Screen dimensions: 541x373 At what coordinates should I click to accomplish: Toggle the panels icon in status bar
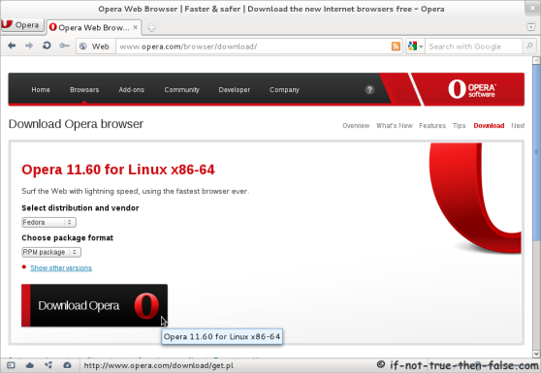pos(11,365)
